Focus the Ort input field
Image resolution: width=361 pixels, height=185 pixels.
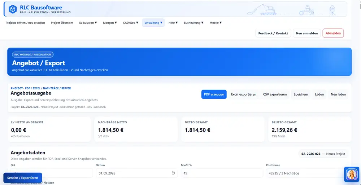pyautogui.click(x=52, y=173)
